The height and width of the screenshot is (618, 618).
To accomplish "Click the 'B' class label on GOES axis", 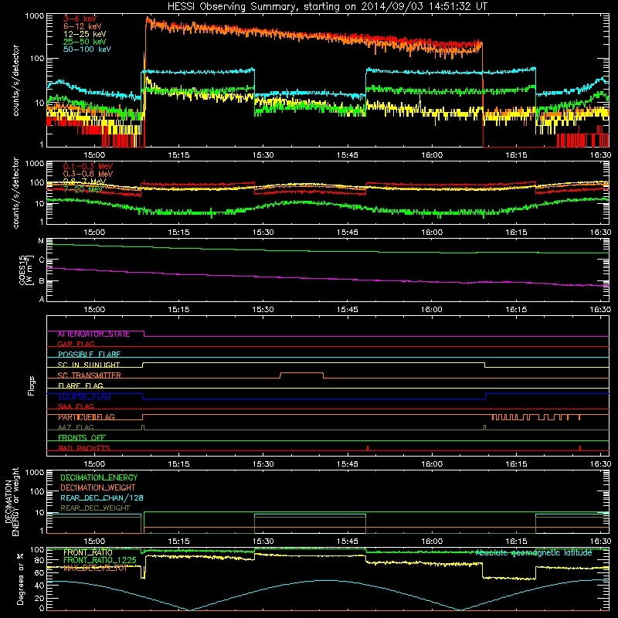I will tap(41, 281).
